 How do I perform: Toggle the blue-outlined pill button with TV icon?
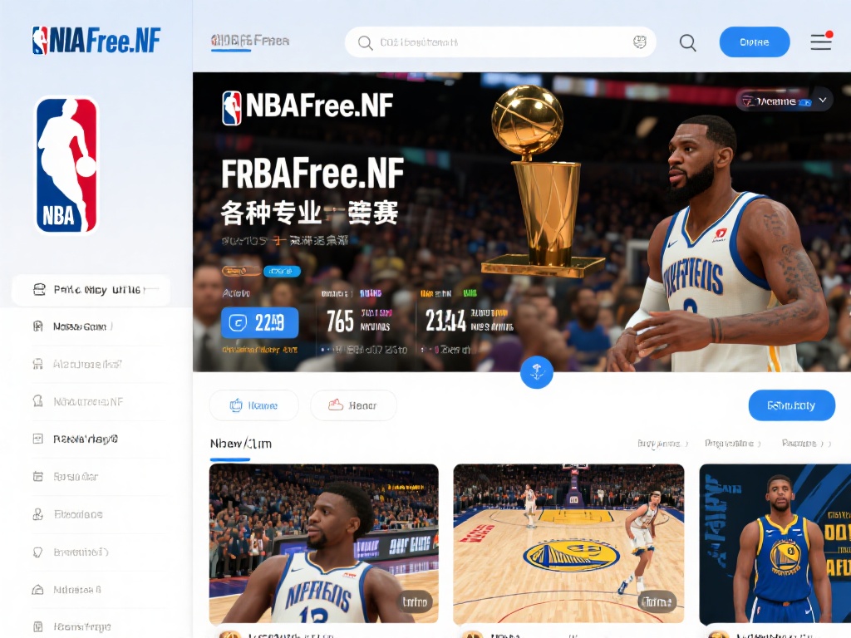coord(253,405)
